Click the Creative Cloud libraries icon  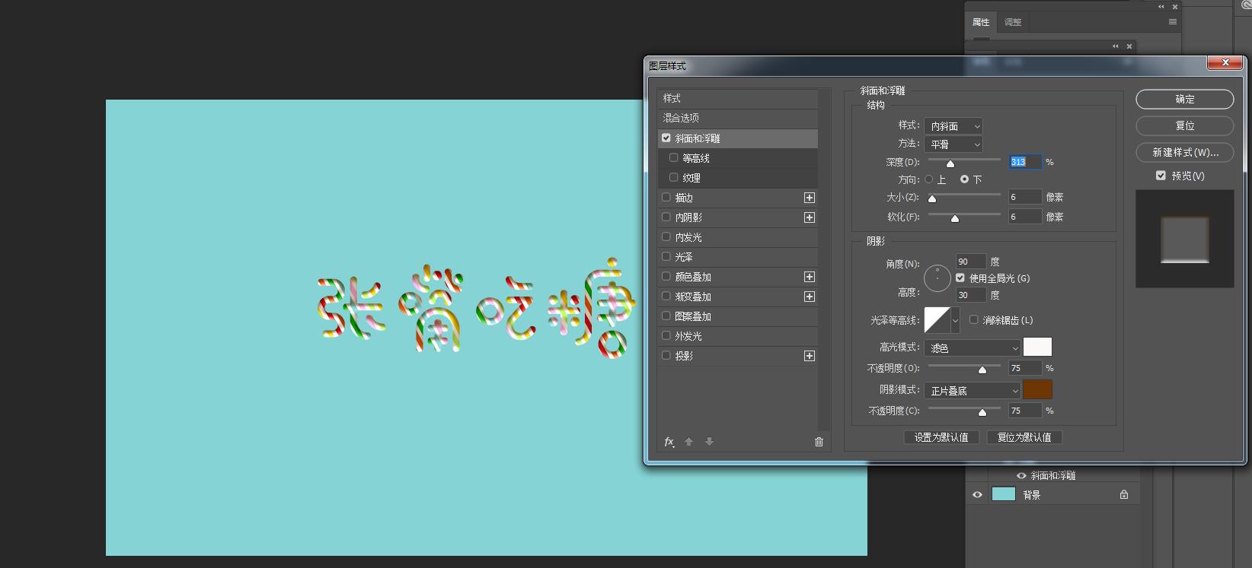tap(1246, 3)
